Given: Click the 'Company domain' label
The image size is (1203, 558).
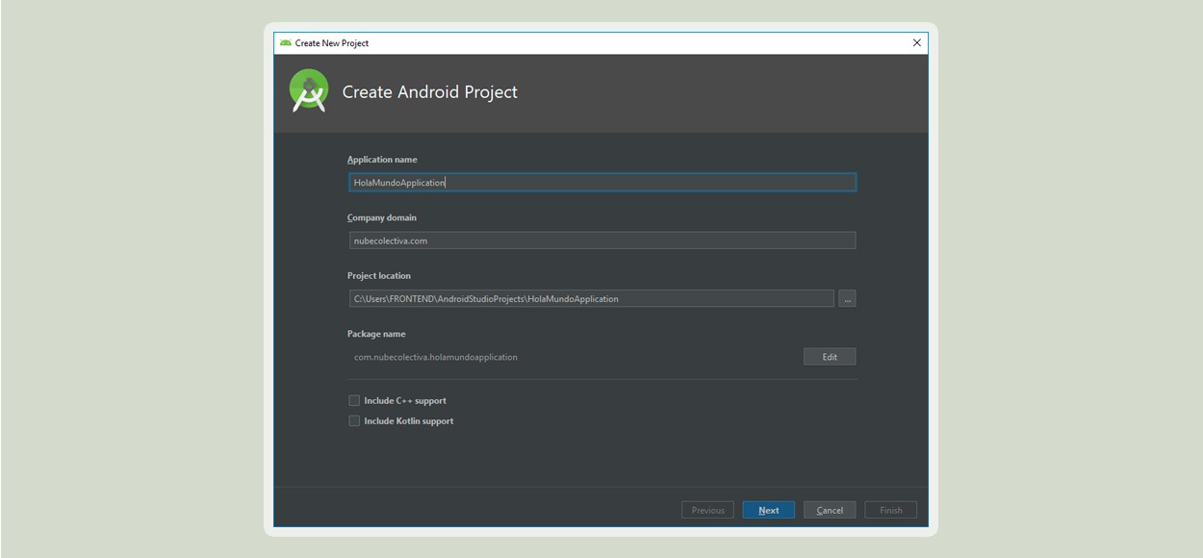Looking at the screenshot, I should [x=382, y=217].
